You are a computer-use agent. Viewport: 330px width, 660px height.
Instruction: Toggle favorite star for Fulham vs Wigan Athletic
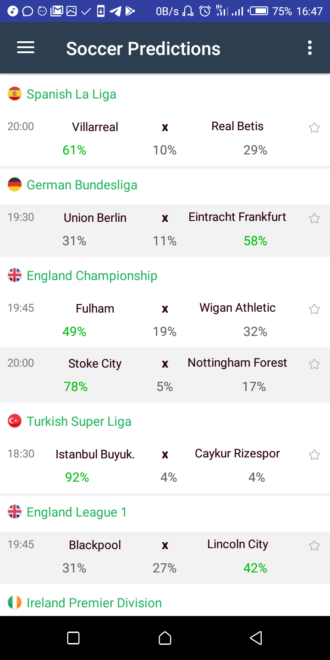point(314,309)
